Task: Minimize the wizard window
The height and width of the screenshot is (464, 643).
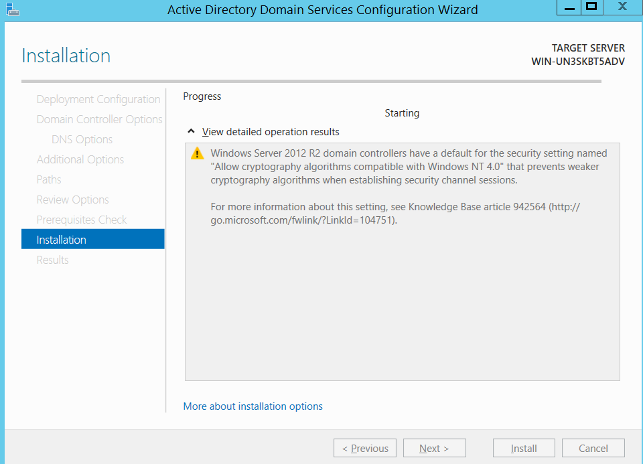Action: pos(569,7)
